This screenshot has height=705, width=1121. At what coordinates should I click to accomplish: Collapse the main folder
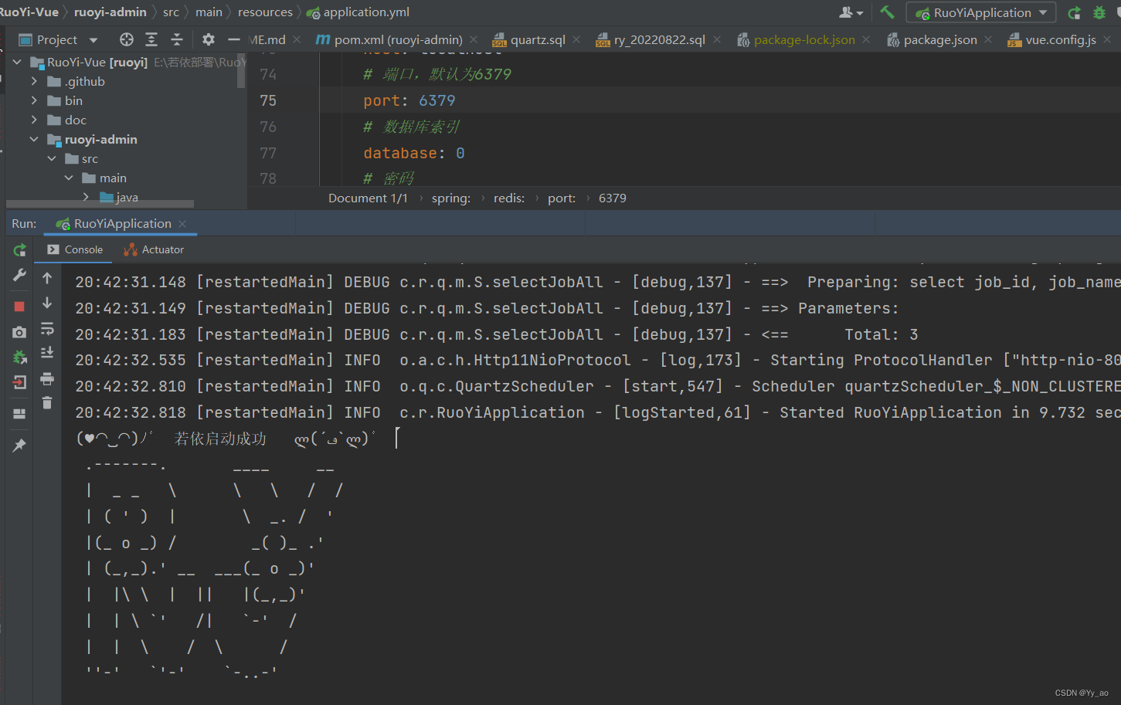point(69,178)
